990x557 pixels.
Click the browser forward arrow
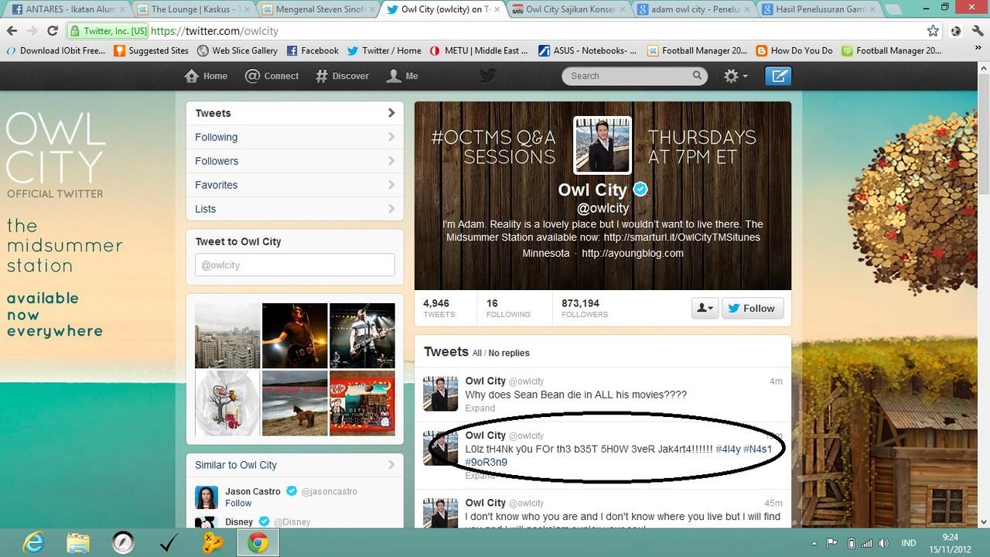pyautogui.click(x=32, y=31)
